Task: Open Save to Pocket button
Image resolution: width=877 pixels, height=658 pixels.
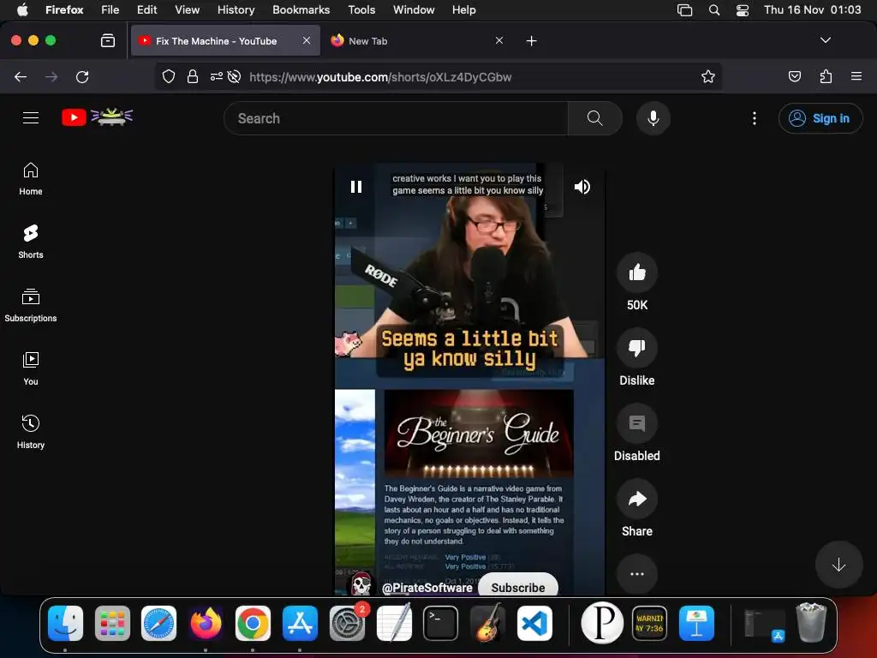Action: pos(794,76)
